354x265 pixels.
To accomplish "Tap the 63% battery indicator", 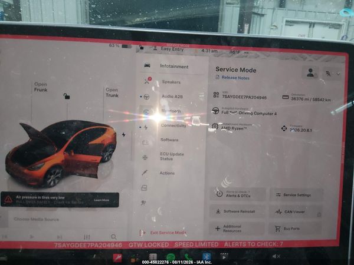I will (x=120, y=46).
